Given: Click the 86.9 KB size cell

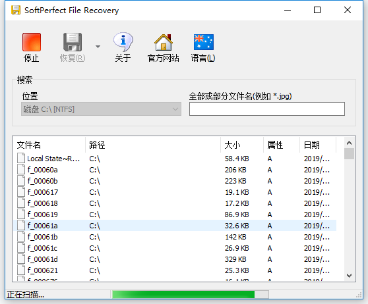Looking at the screenshot, I should [237, 215].
